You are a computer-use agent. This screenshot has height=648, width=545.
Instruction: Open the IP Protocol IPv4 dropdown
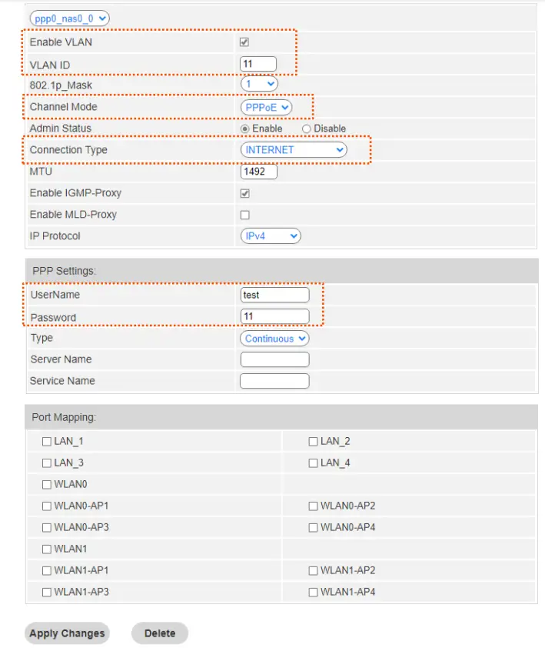point(271,236)
